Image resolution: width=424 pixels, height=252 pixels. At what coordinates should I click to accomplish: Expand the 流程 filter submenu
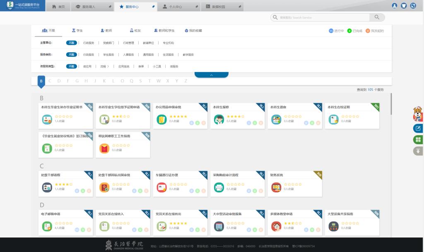coord(104,66)
